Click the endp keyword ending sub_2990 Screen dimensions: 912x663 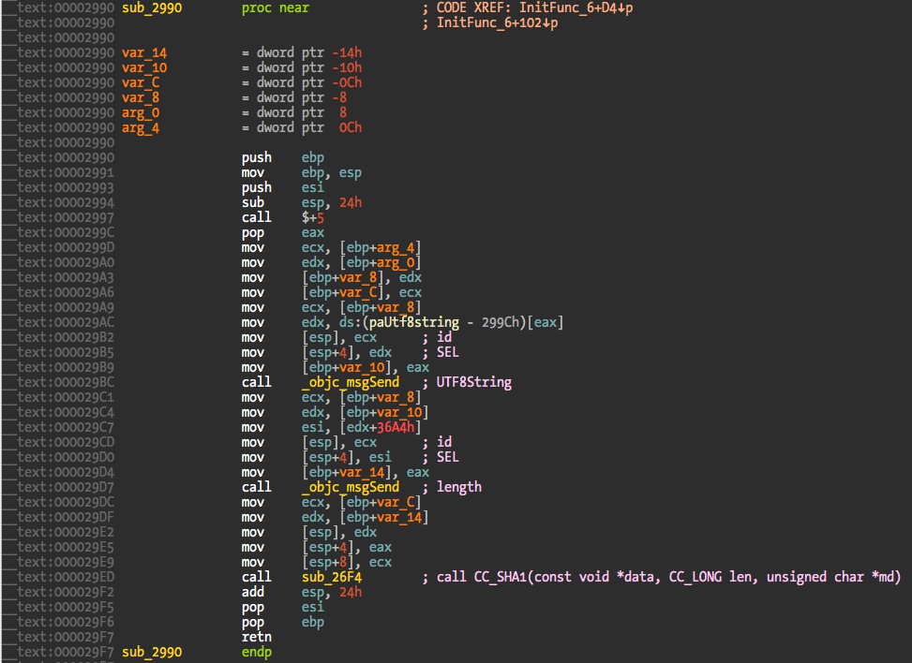coord(256,652)
